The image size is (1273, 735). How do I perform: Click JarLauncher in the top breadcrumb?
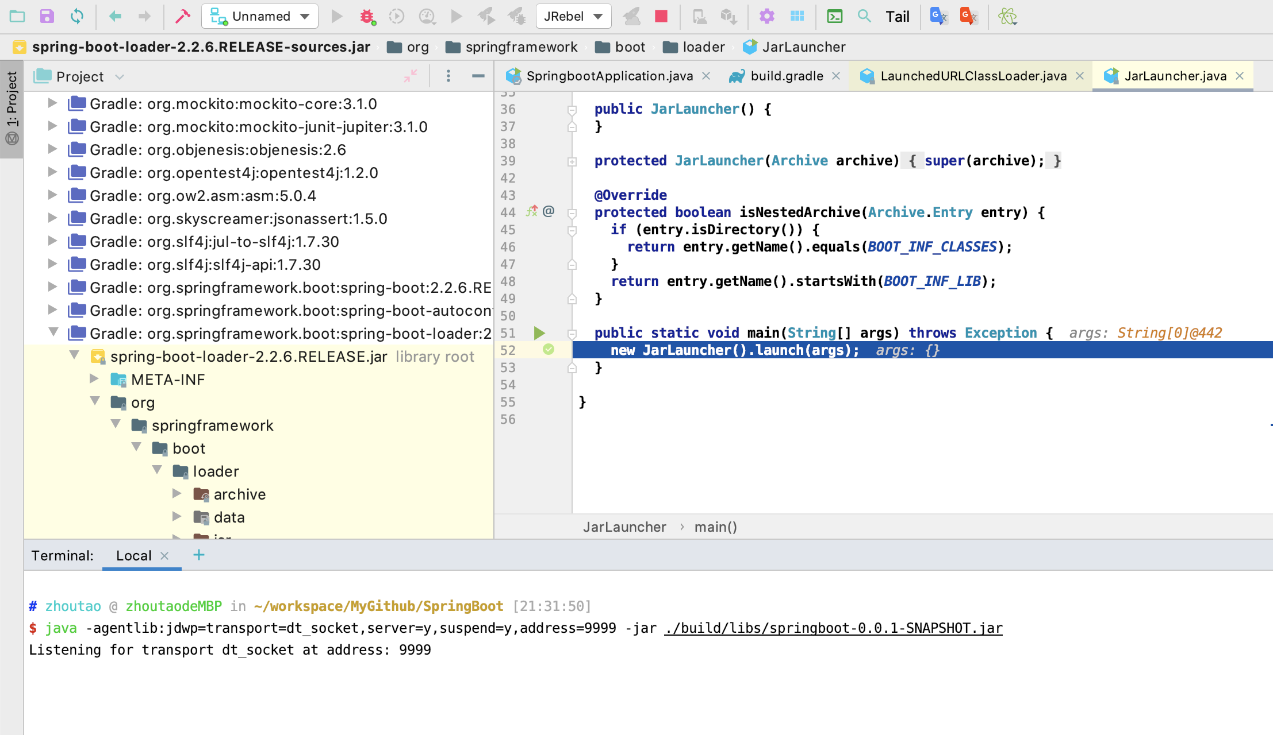(x=794, y=47)
